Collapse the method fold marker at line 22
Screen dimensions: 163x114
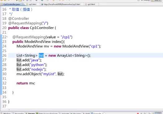(x=7, y=37)
